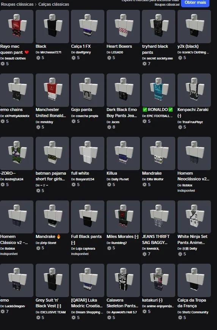This screenshot has width=217, height=330.
Task: Open Daily Planet creator link
Action: 120,179
